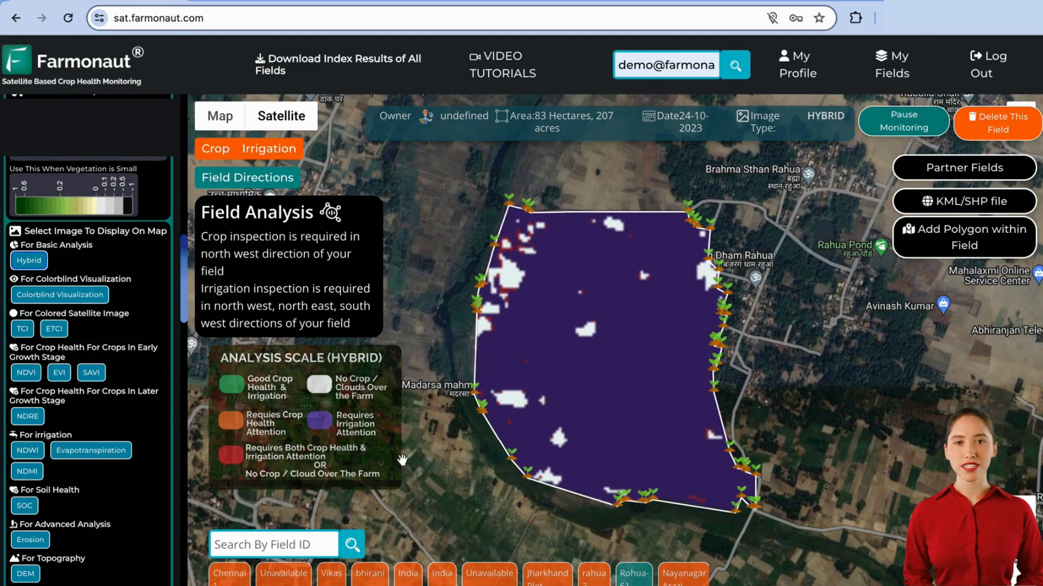Toggle the Satellite map view
The image size is (1043, 586).
click(281, 116)
